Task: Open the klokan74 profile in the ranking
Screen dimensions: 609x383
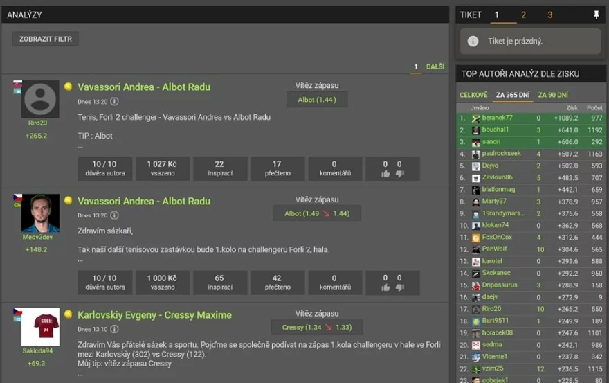Action: (496, 225)
